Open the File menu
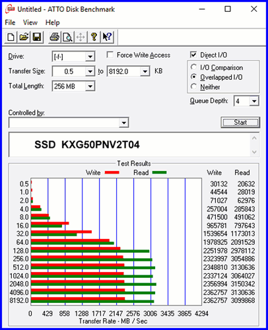 [x=10, y=22]
